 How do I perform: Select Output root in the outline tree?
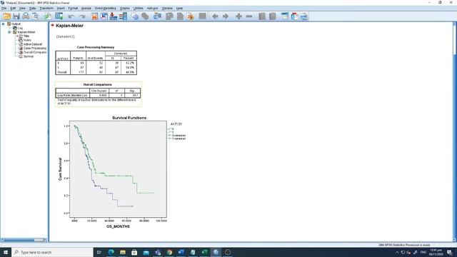[x=16, y=24]
